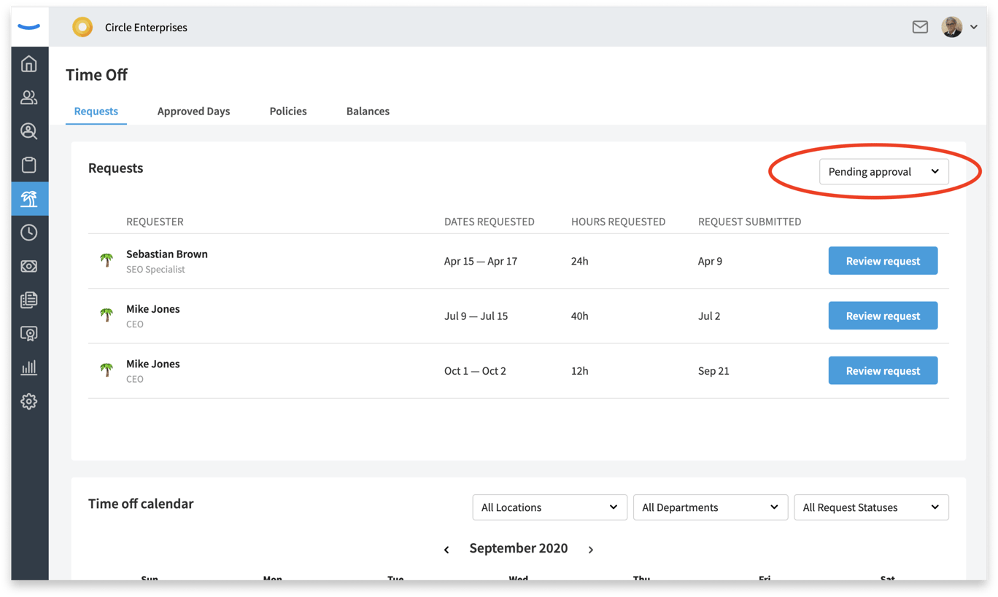
Task: Open the mail envelope icon
Action: [x=920, y=27]
